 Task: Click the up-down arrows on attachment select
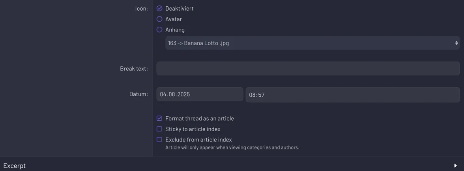456,43
